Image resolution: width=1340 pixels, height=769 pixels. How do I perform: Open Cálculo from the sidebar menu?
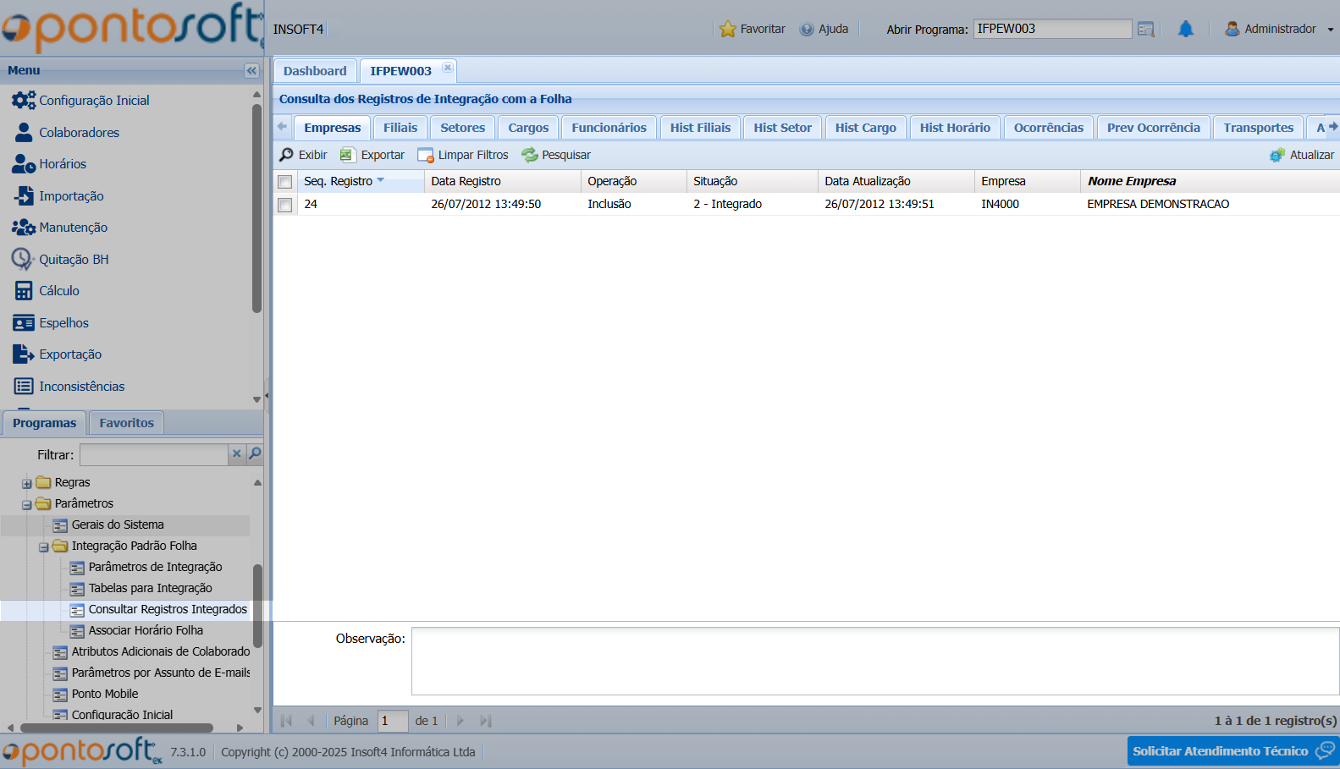click(x=58, y=291)
